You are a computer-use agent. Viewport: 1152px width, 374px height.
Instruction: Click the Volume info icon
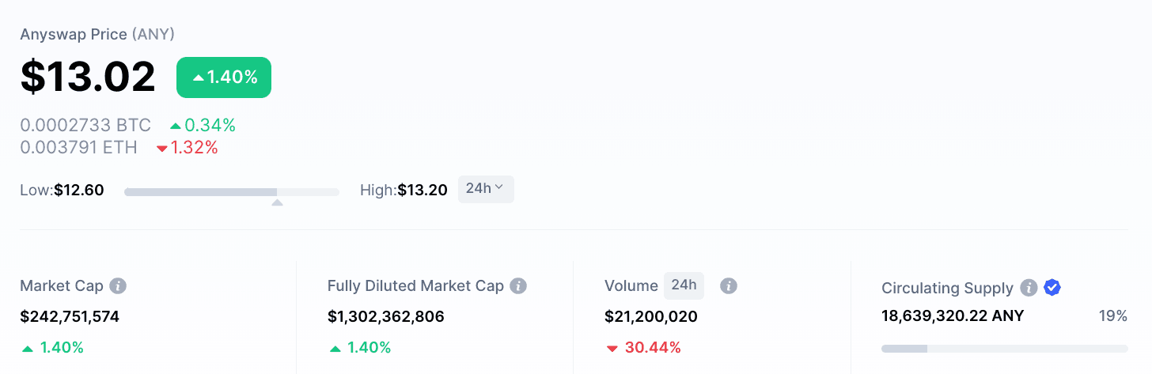729,286
